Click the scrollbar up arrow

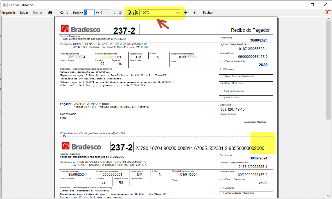tap(328, 19)
